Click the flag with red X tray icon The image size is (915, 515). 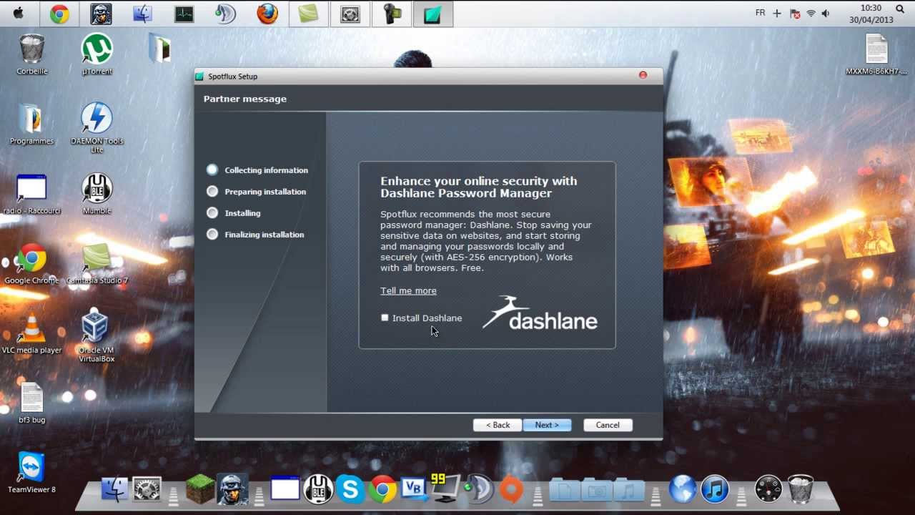[795, 14]
